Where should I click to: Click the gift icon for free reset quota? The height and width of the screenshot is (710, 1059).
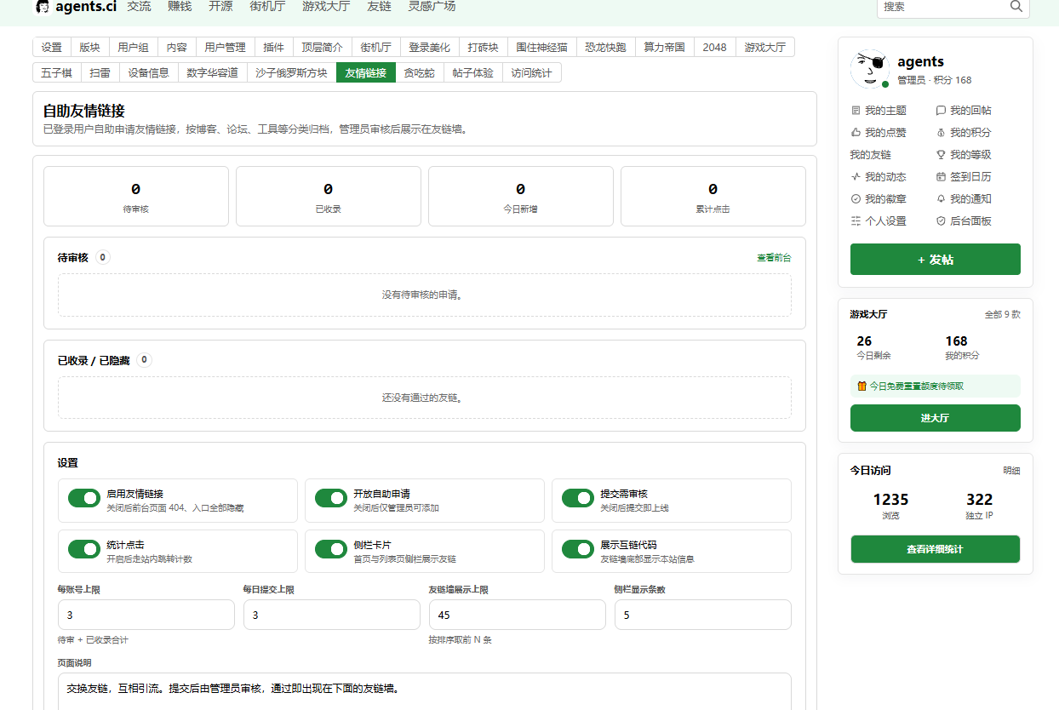coord(862,386)
